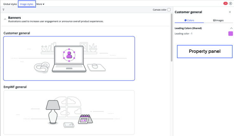This screenshot has height=136, width=234.
Task: Open the filter funnel icon
Action: 3,10
